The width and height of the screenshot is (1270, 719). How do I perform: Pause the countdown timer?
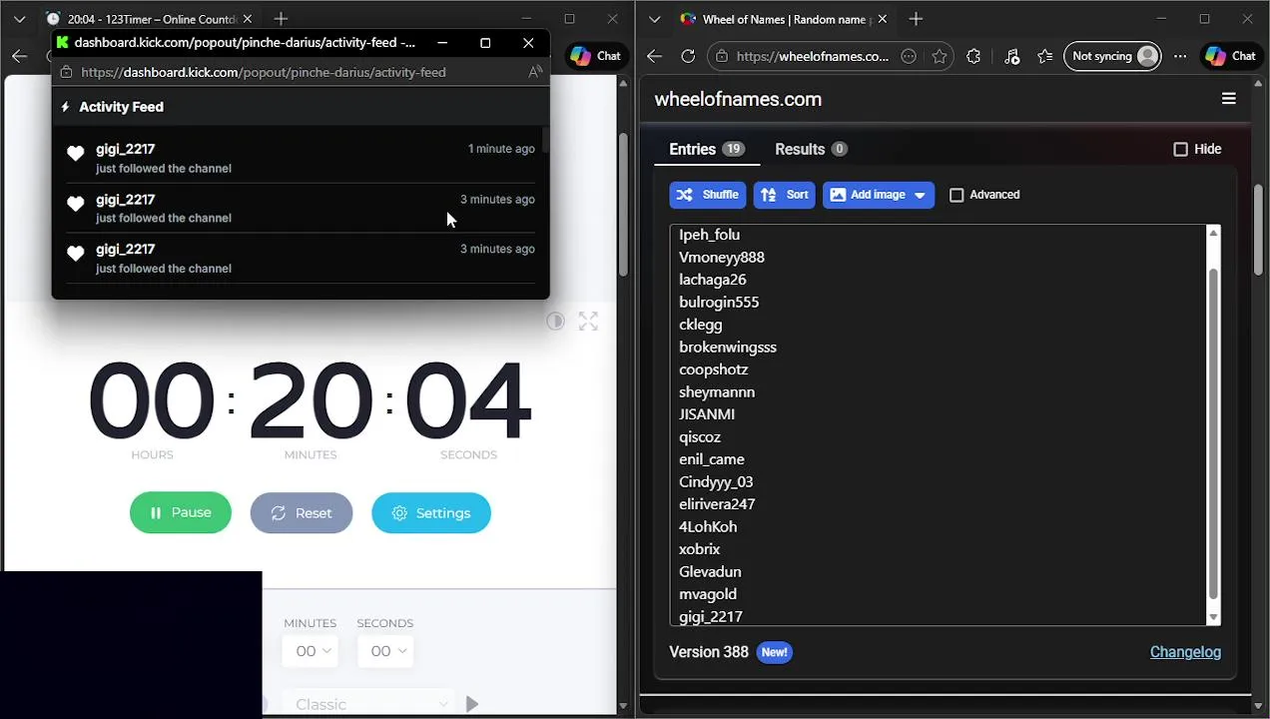180,512
